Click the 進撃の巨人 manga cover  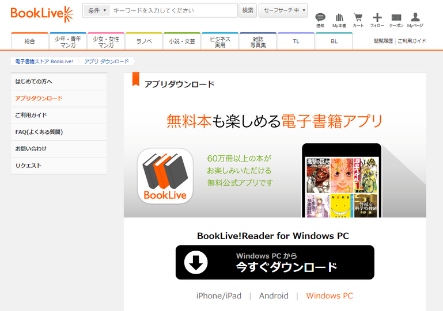coord(318,175)
